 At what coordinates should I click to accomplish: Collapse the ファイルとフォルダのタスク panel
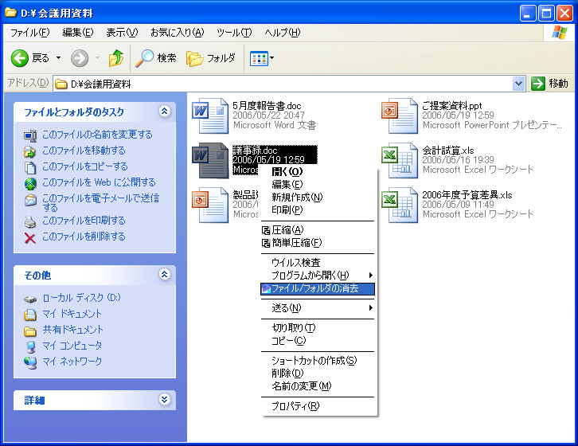165,111
